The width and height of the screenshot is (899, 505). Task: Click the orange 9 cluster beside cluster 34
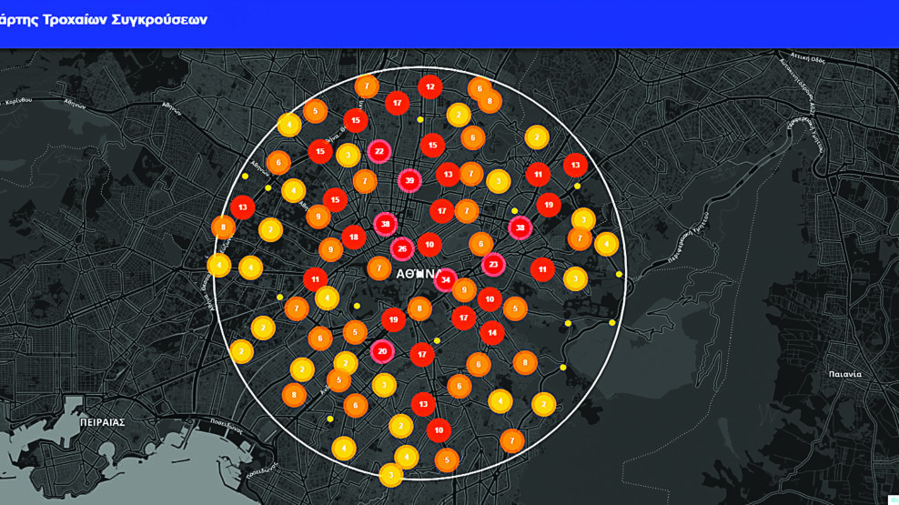(x=465, y=291)
